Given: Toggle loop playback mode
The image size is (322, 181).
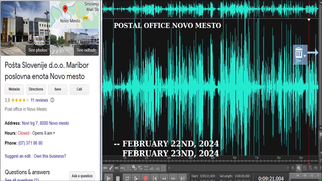Looking at the screenshot, I should coord(127,178).
